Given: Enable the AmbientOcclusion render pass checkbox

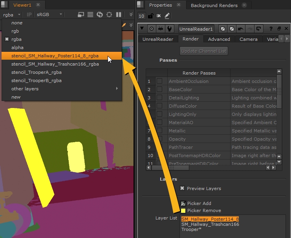Looking at the screenshot, I should click(159, 81).
